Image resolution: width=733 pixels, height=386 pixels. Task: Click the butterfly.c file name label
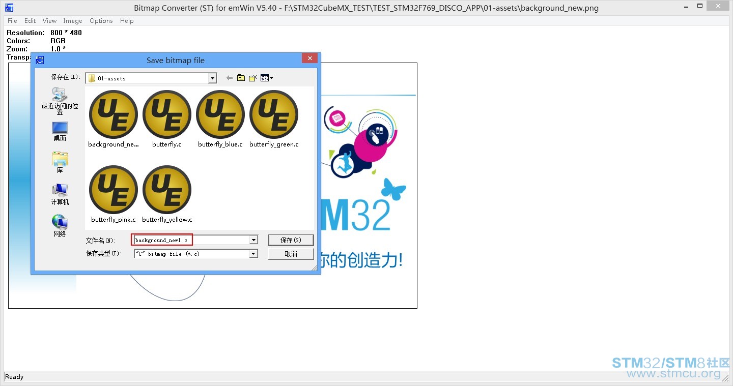167,144
